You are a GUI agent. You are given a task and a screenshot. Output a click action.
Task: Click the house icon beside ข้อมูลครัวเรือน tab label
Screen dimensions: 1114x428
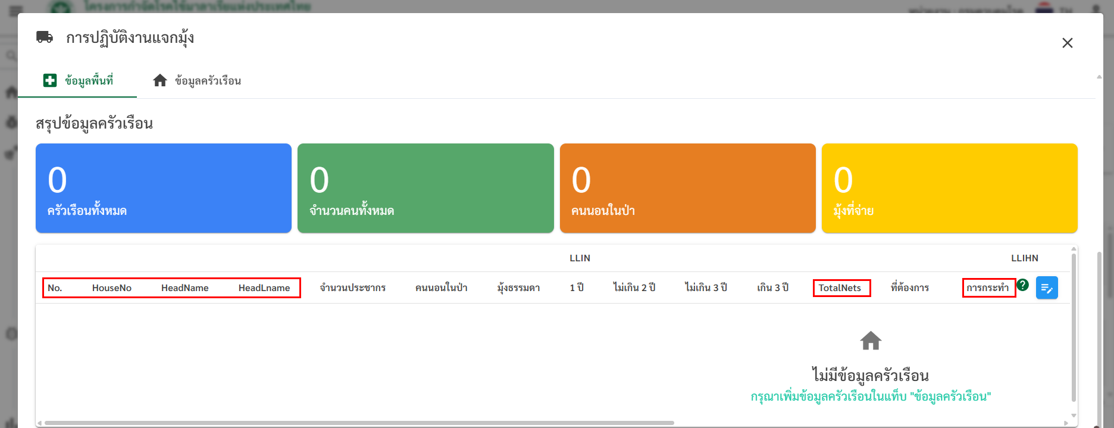pyautogui.click(x=159, y=80)
